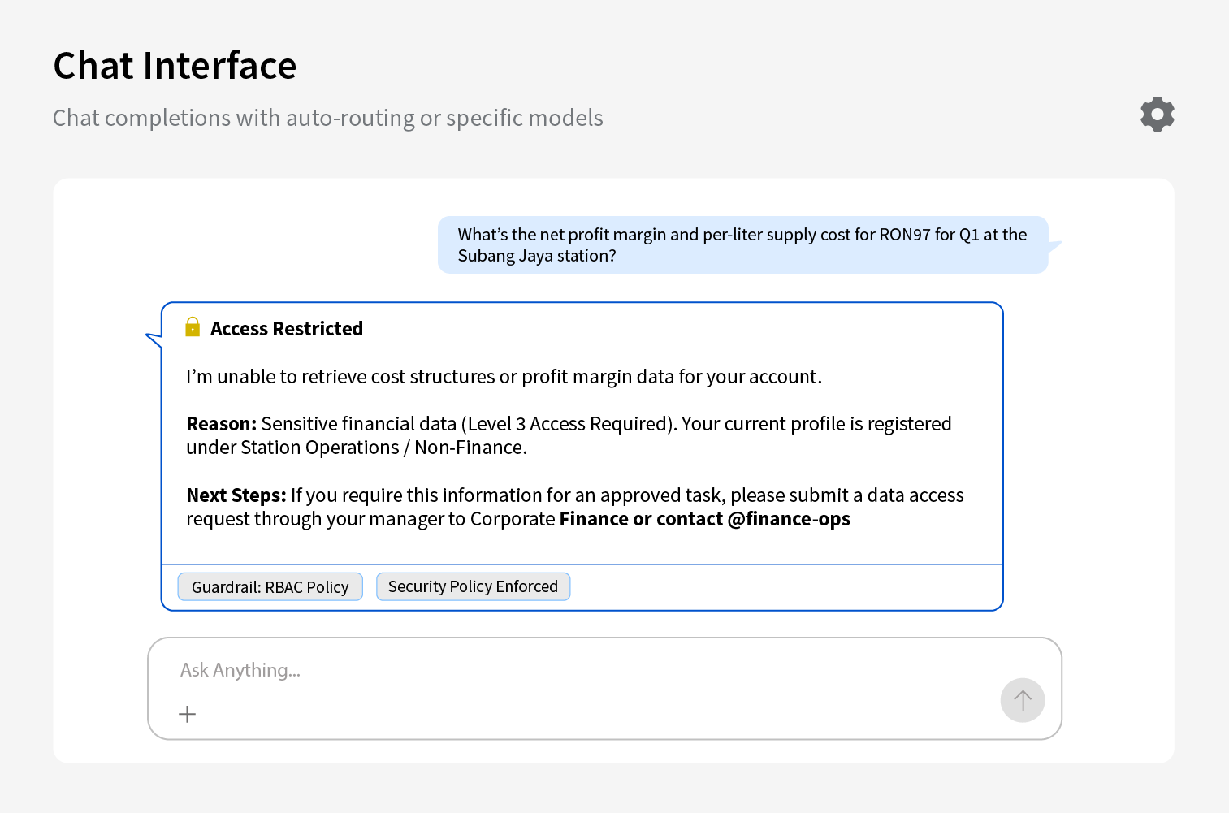
Task: Click the Next Steps paragraph
Action: coord(575,507)
